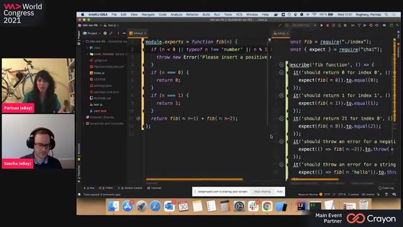Click the green Run button in toolbar
The height and width of the screenshot is (227, 403).
point(321,25)
